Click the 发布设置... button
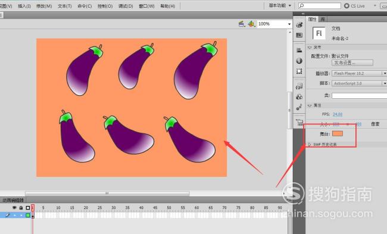387x234 pixels. tap(352, 63)
